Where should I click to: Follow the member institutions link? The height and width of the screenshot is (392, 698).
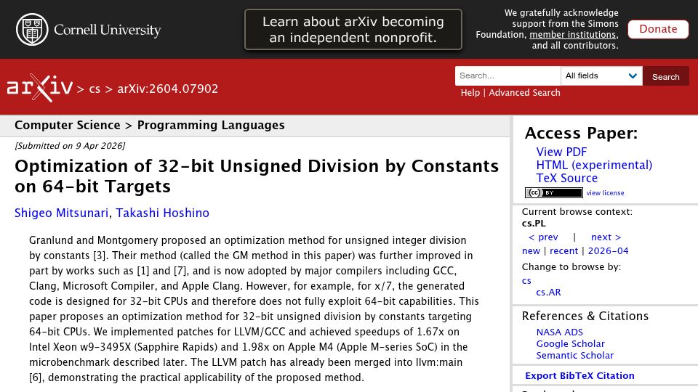[572, 35]
